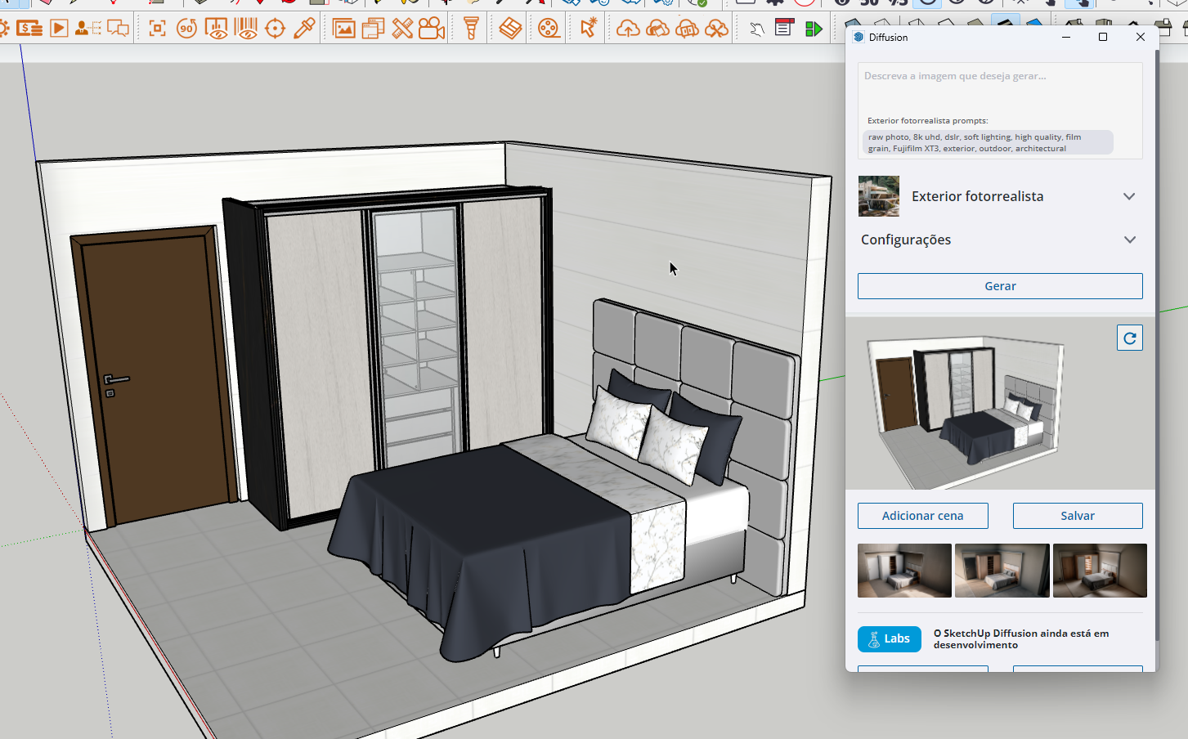Click the cloud upload toolbar icon
Viewport: 1188px width, 739px height.
(x=627, y=29)
